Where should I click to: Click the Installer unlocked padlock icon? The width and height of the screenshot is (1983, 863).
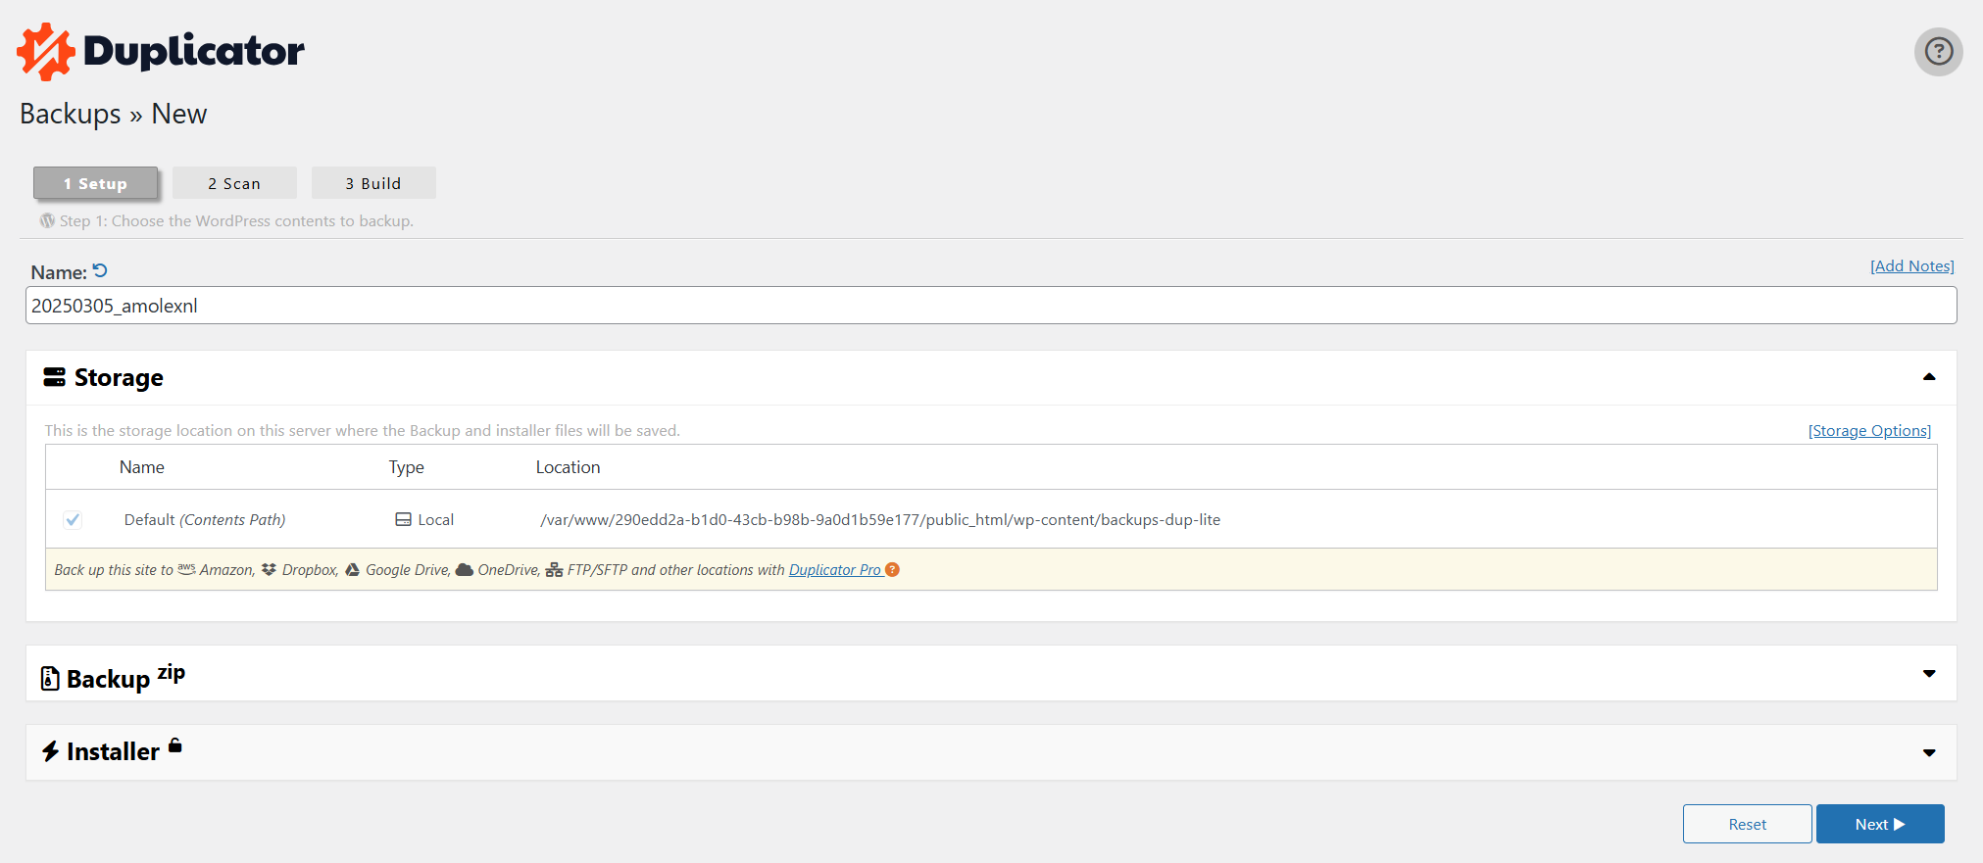pos(174,745)
